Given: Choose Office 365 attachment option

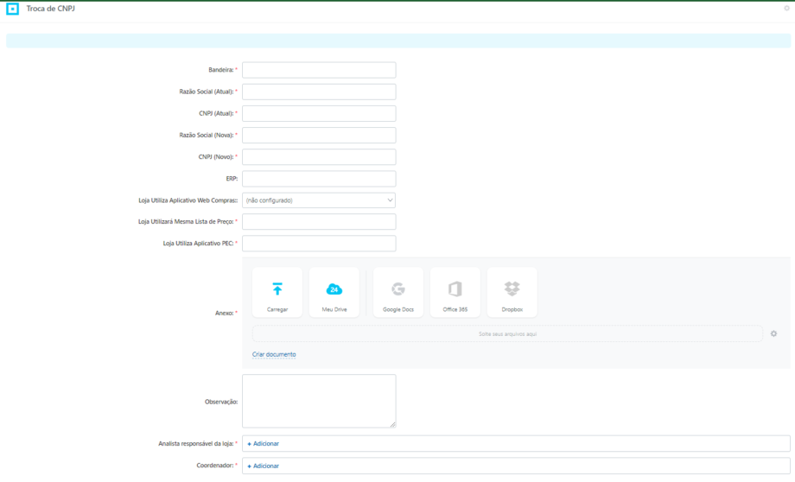Looking at the screenshot, I should point(455,291).
